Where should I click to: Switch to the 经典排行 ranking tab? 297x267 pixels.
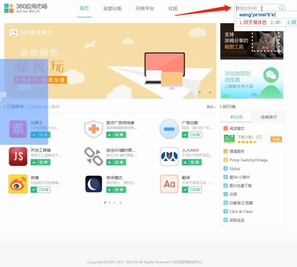tap(269, 117)
